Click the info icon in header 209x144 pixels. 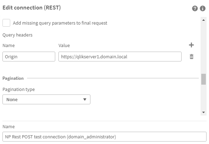[202, 8]
